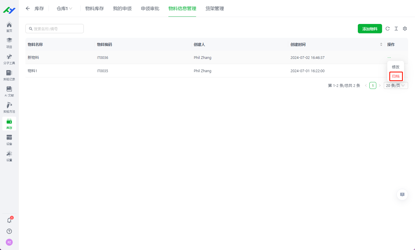Refresh the material list

point(388,29)
